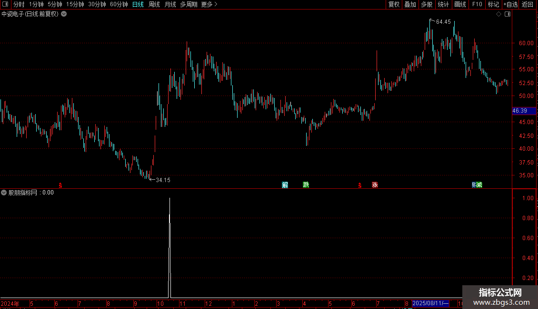Switch to 分时 intraday view
Screen dimensions: 538x309
click(x=19, y=4)
